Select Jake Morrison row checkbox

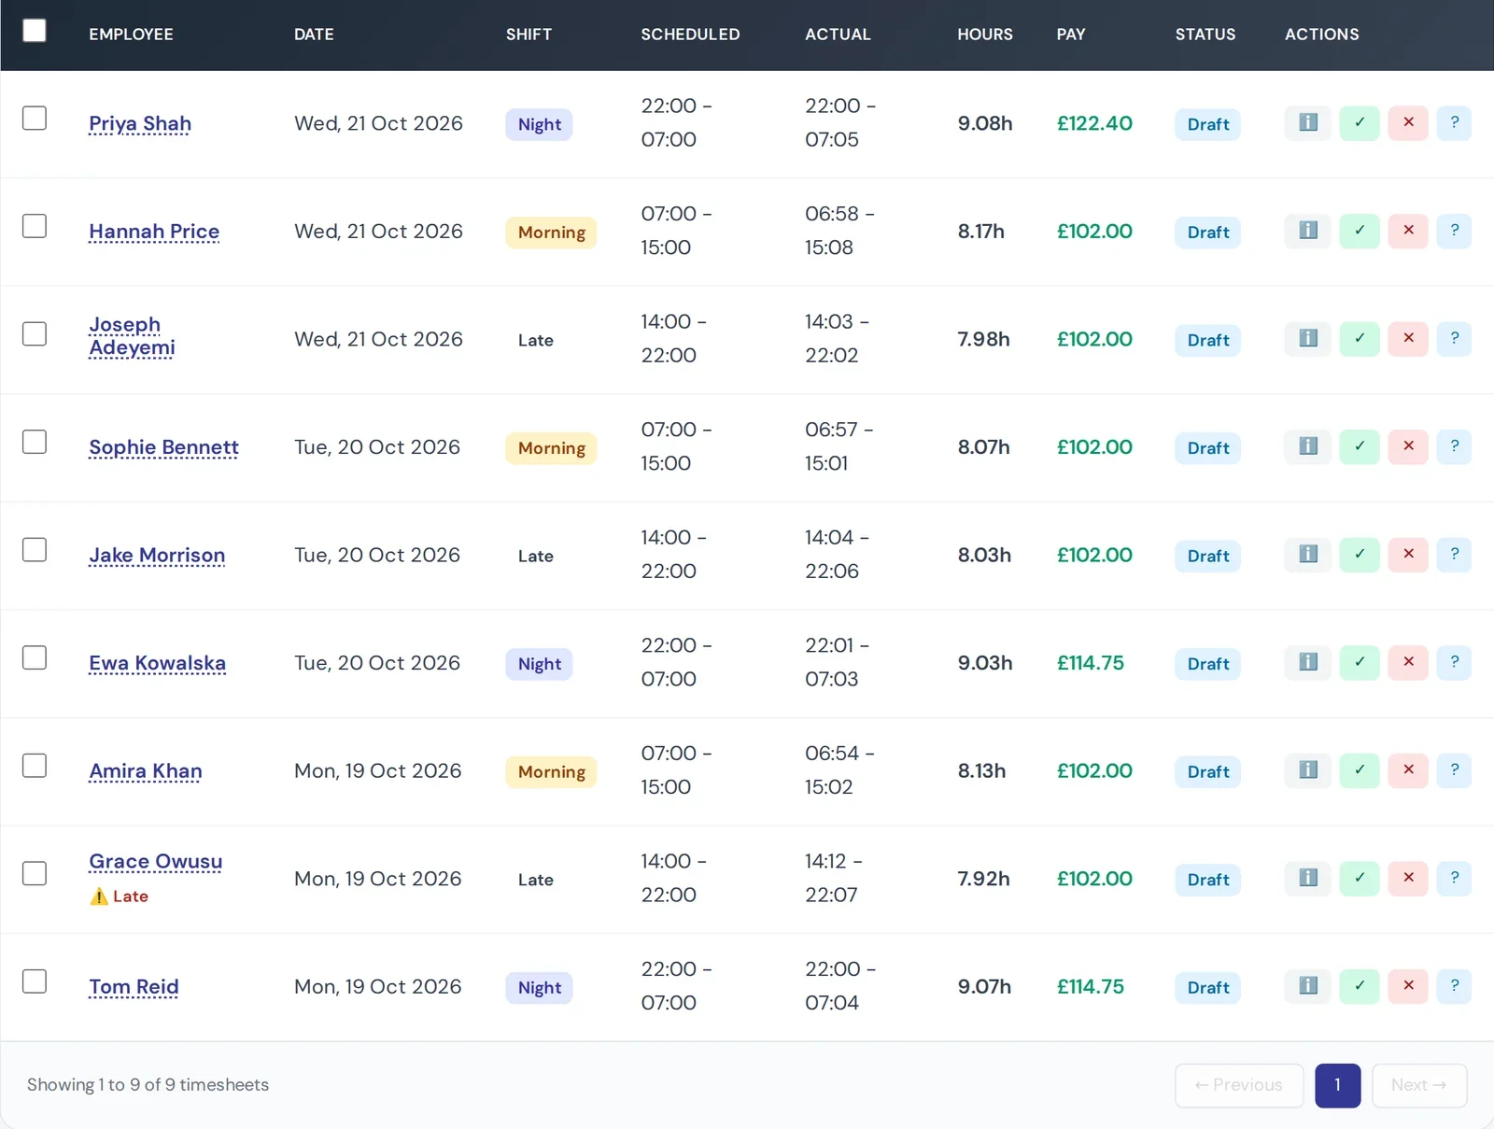tap(35, 550)
